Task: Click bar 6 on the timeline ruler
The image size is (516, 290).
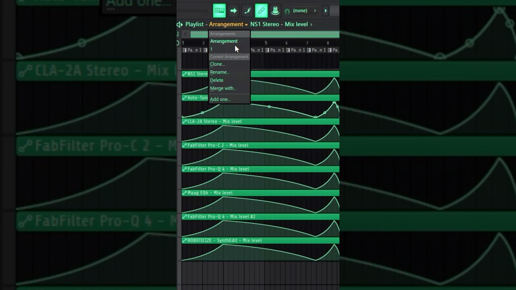Action: (x=287, y=43)
